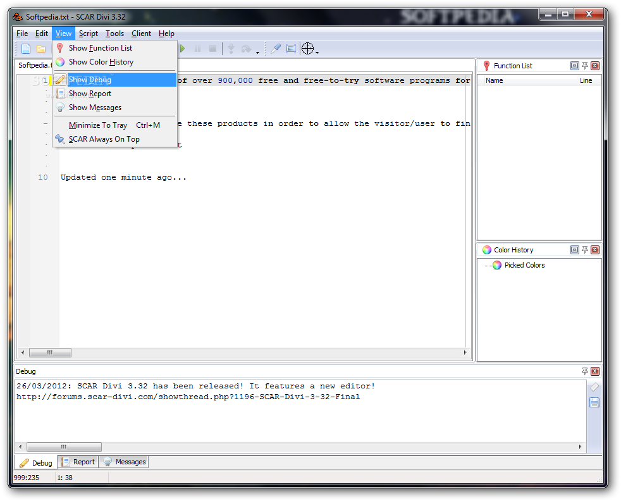
Task: Select Minimize To Tray menu item
Action: coord(115,125)
